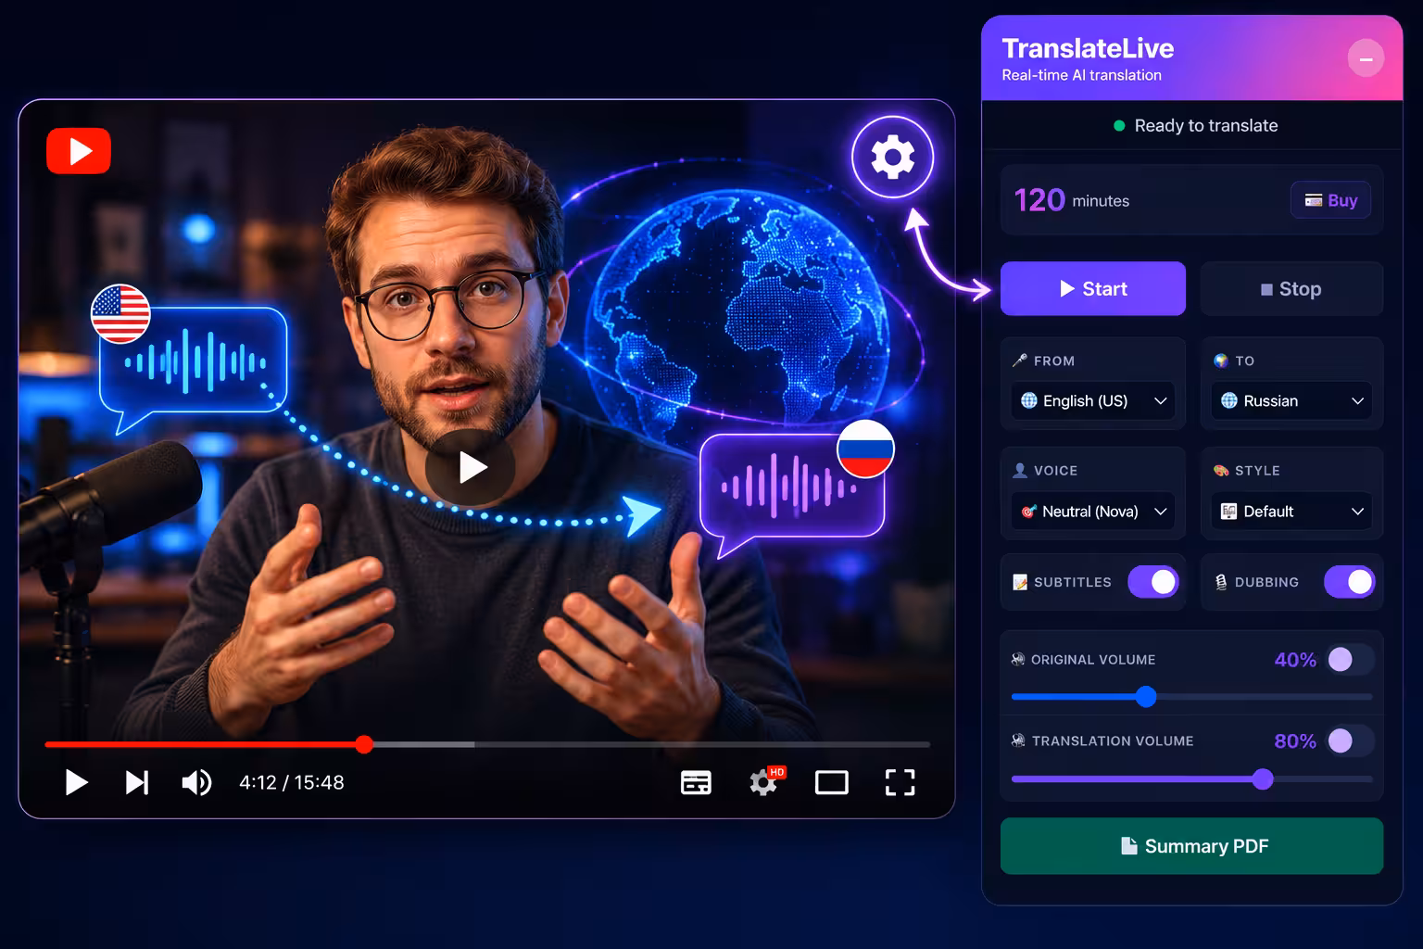Click the large center play button
1423x949 pixels.
coord(471,467)
